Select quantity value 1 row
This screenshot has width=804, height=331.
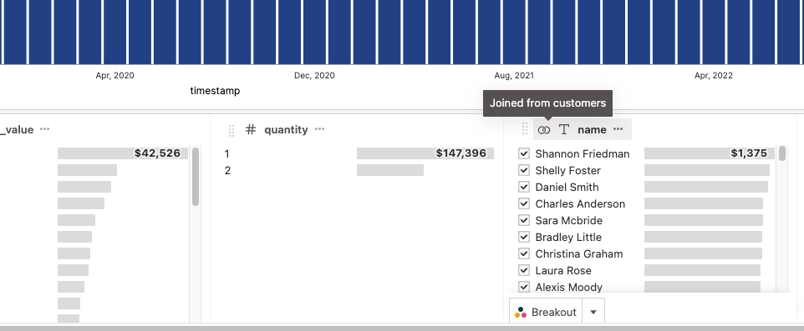click(x=359, y=153)
